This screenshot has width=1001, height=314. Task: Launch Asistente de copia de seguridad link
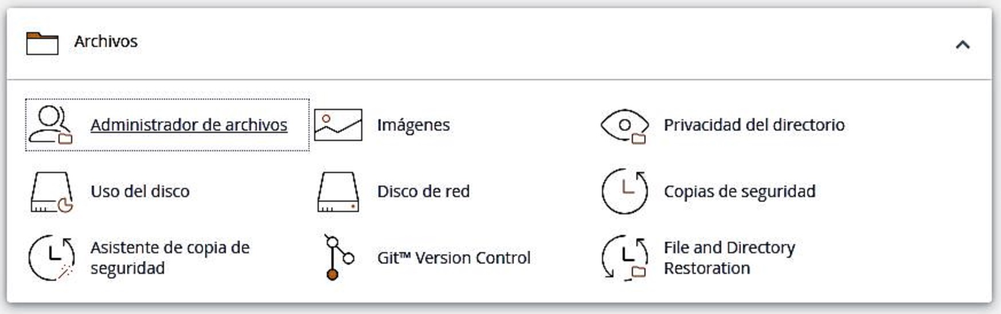point(170,258)
